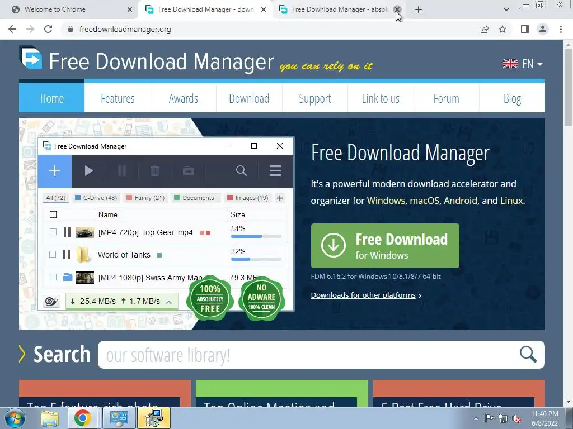
Task: Click the browser forward arrow
Action: point(30,29)
